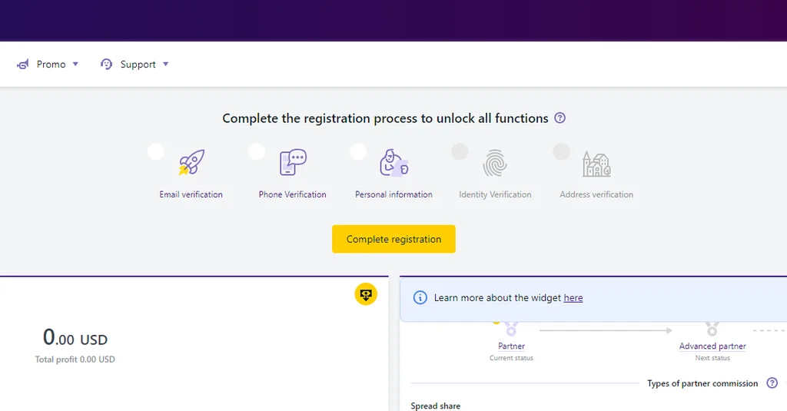Viewport: 787px width, 411px height.
Task: Expand the Promo dropdown arrow
Action: [75, 65]
